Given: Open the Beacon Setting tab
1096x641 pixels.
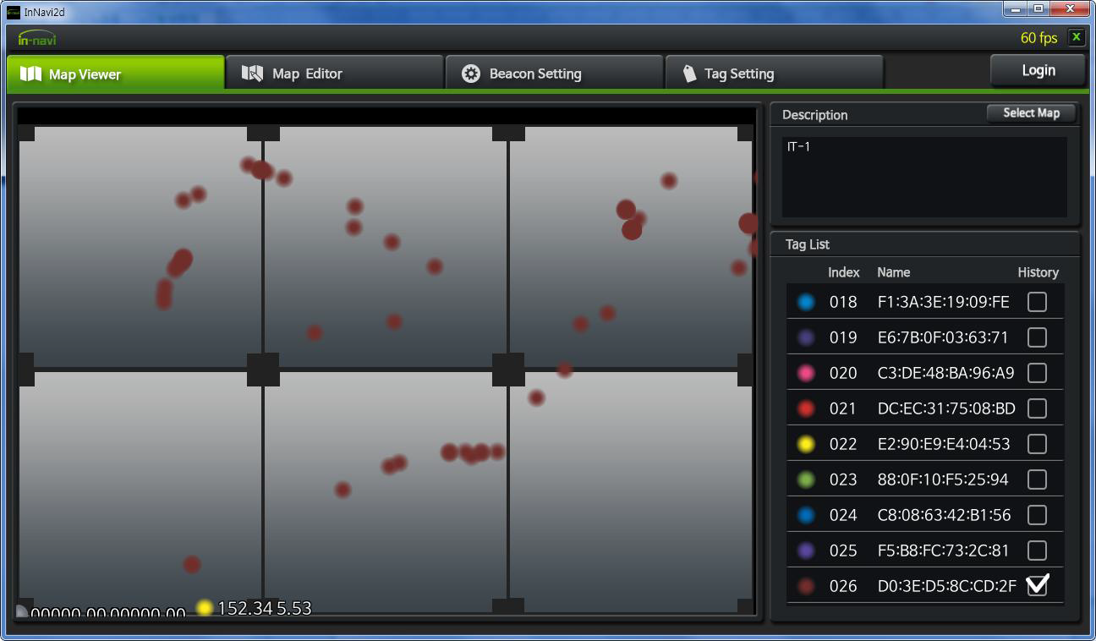Looking at the screenshot, I should pyautogui.click(x=555, y=74).
